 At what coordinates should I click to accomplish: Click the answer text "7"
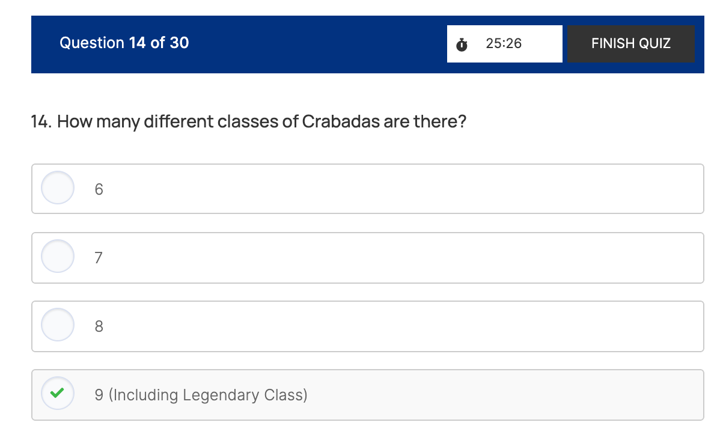[99, 258]
